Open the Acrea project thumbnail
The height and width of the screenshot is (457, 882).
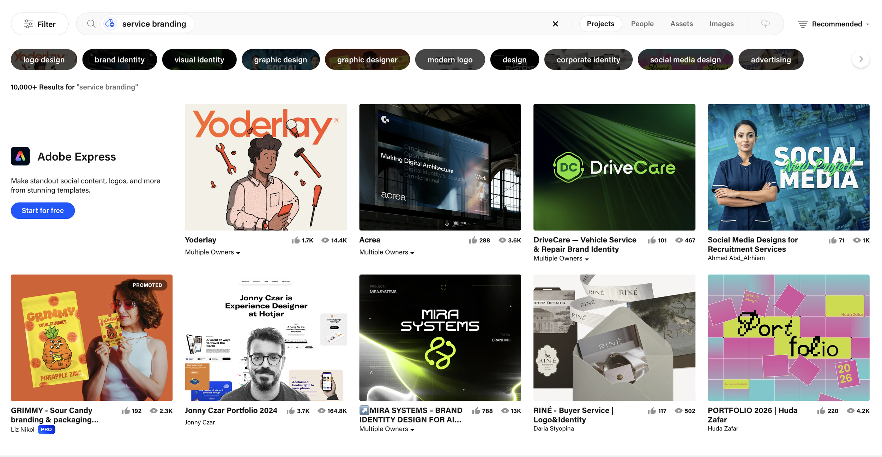tap(440, 167)
